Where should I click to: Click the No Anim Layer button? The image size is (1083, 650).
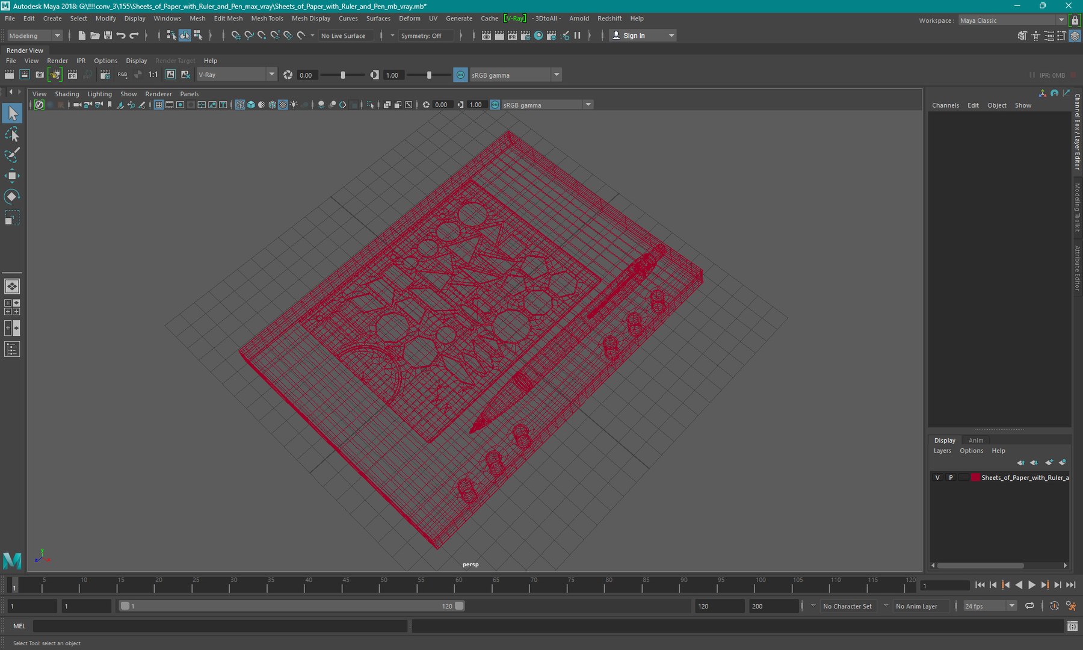point(916,606)
